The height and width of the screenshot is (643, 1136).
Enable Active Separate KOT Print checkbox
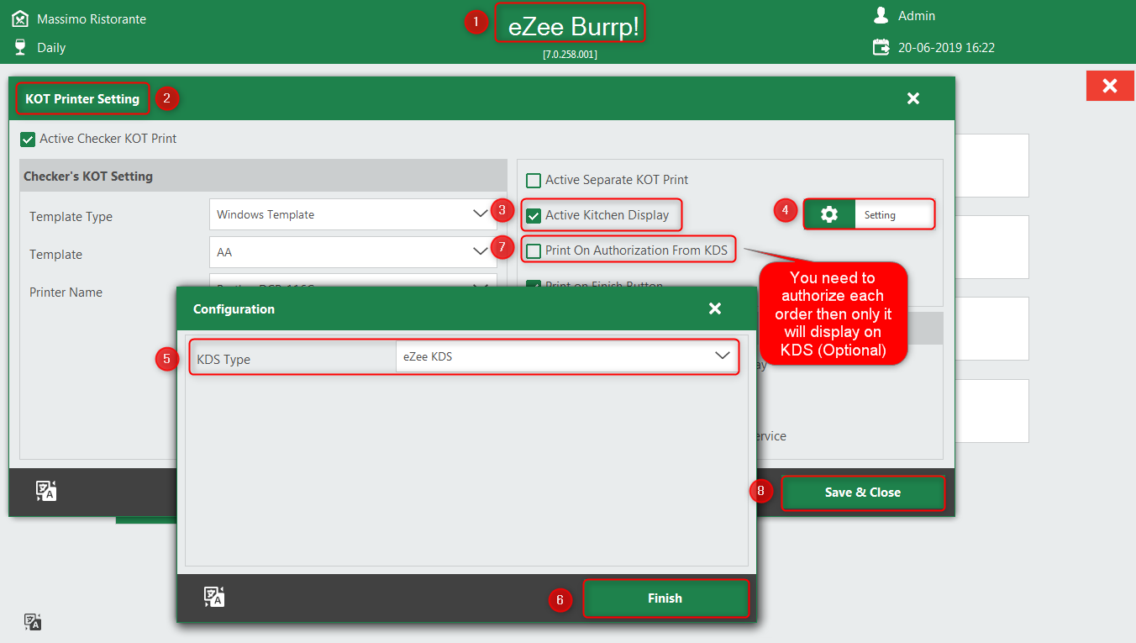[533, 180]
